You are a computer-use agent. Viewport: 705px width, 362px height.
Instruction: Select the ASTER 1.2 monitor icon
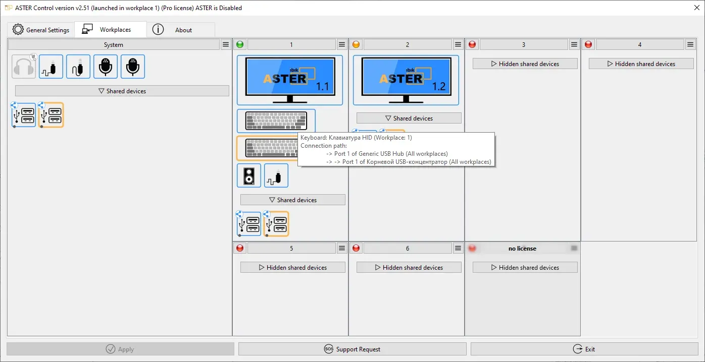(x=406, y=80)
